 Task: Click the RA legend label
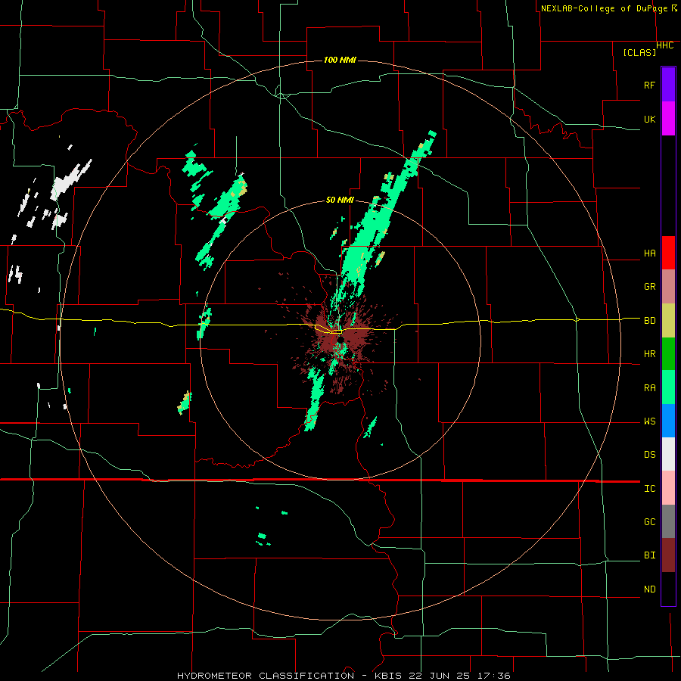[649, 388]
